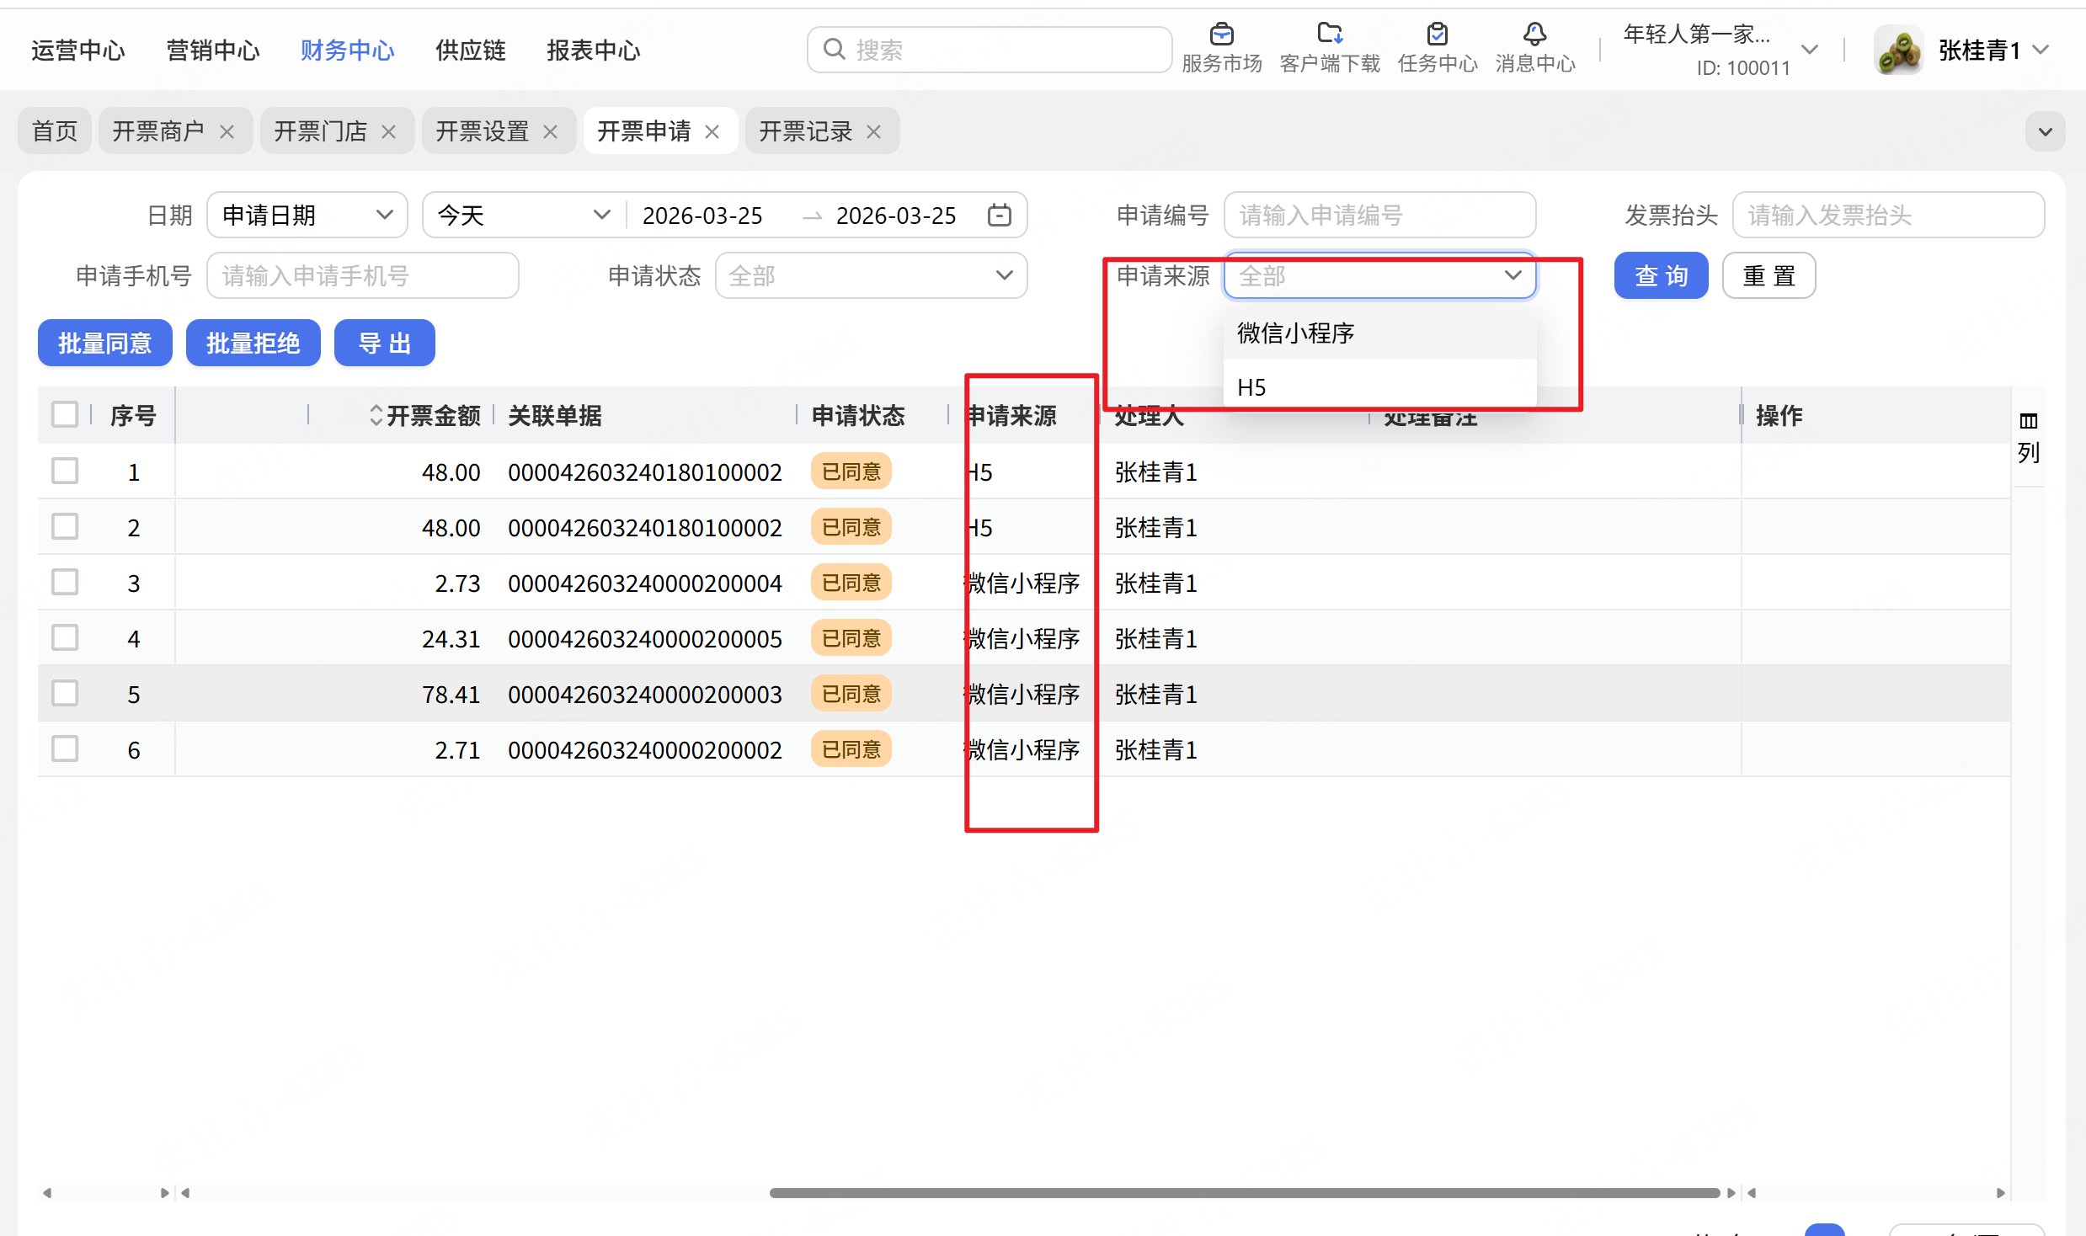The image size is (2086, 1236).
Task: Check the checkbox for row 3
Action: pyautogui.click(x=65, y=583)
